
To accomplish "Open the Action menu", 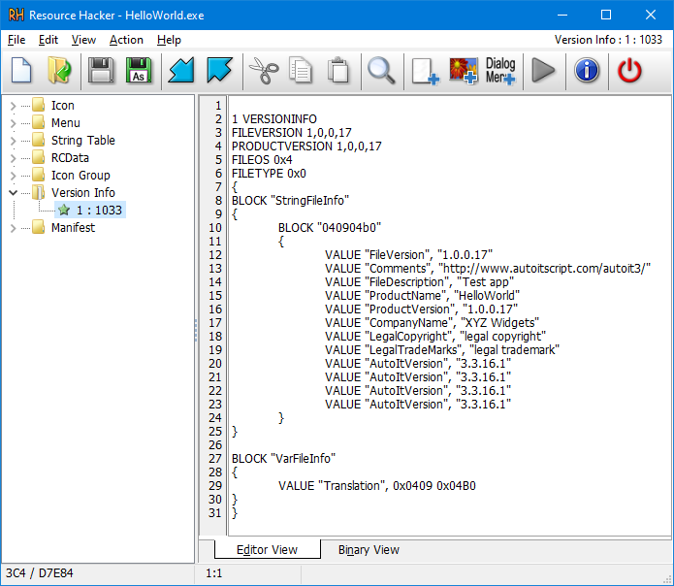I will click(x=126, y=40).
